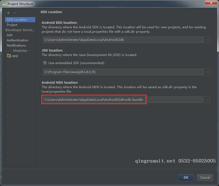Screen dimensions: 219x186
Task: Click the green plus add icon
Action: [x=8, y=13]
